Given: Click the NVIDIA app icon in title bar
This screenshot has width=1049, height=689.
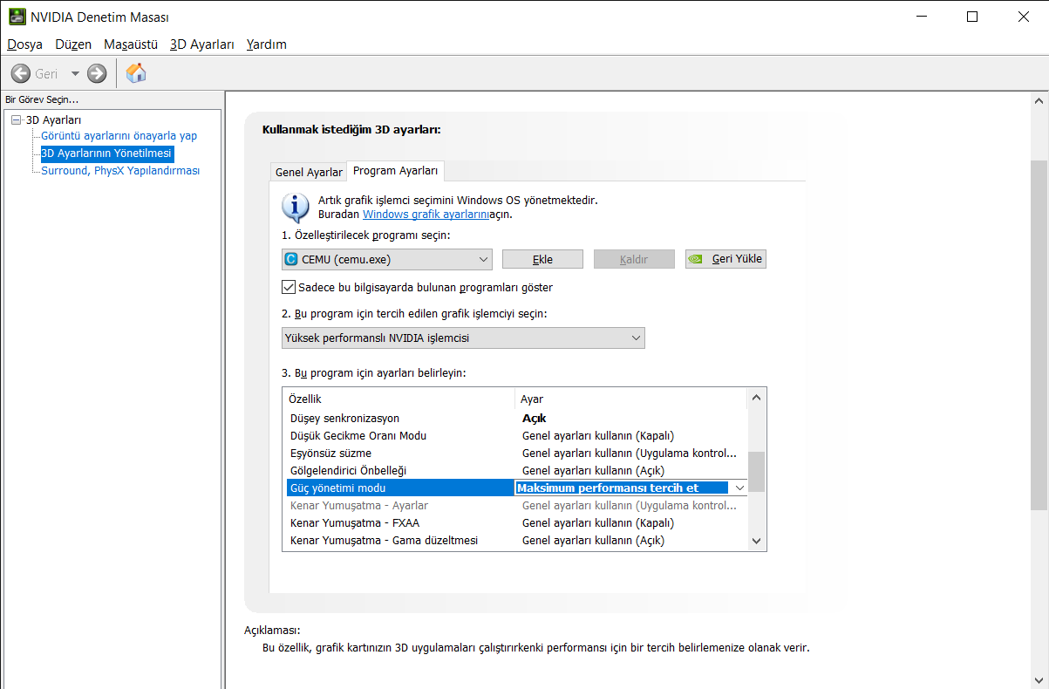Looking at the screenshot, I should (17, 17).
